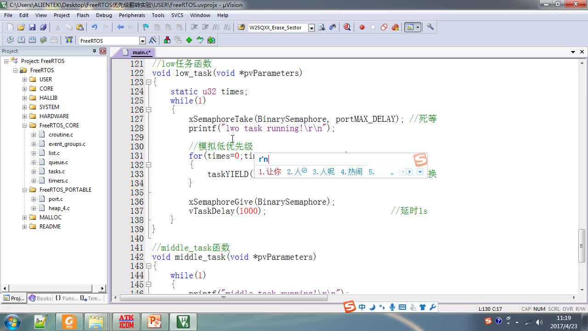Viewport: 588px width, 331px height.
Task: Collapse the FreeRTOS_CORE folder
Action: coord(25,126)
